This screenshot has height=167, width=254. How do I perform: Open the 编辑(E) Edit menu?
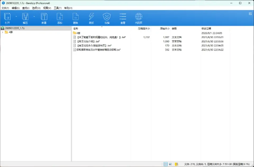(16, 8)
